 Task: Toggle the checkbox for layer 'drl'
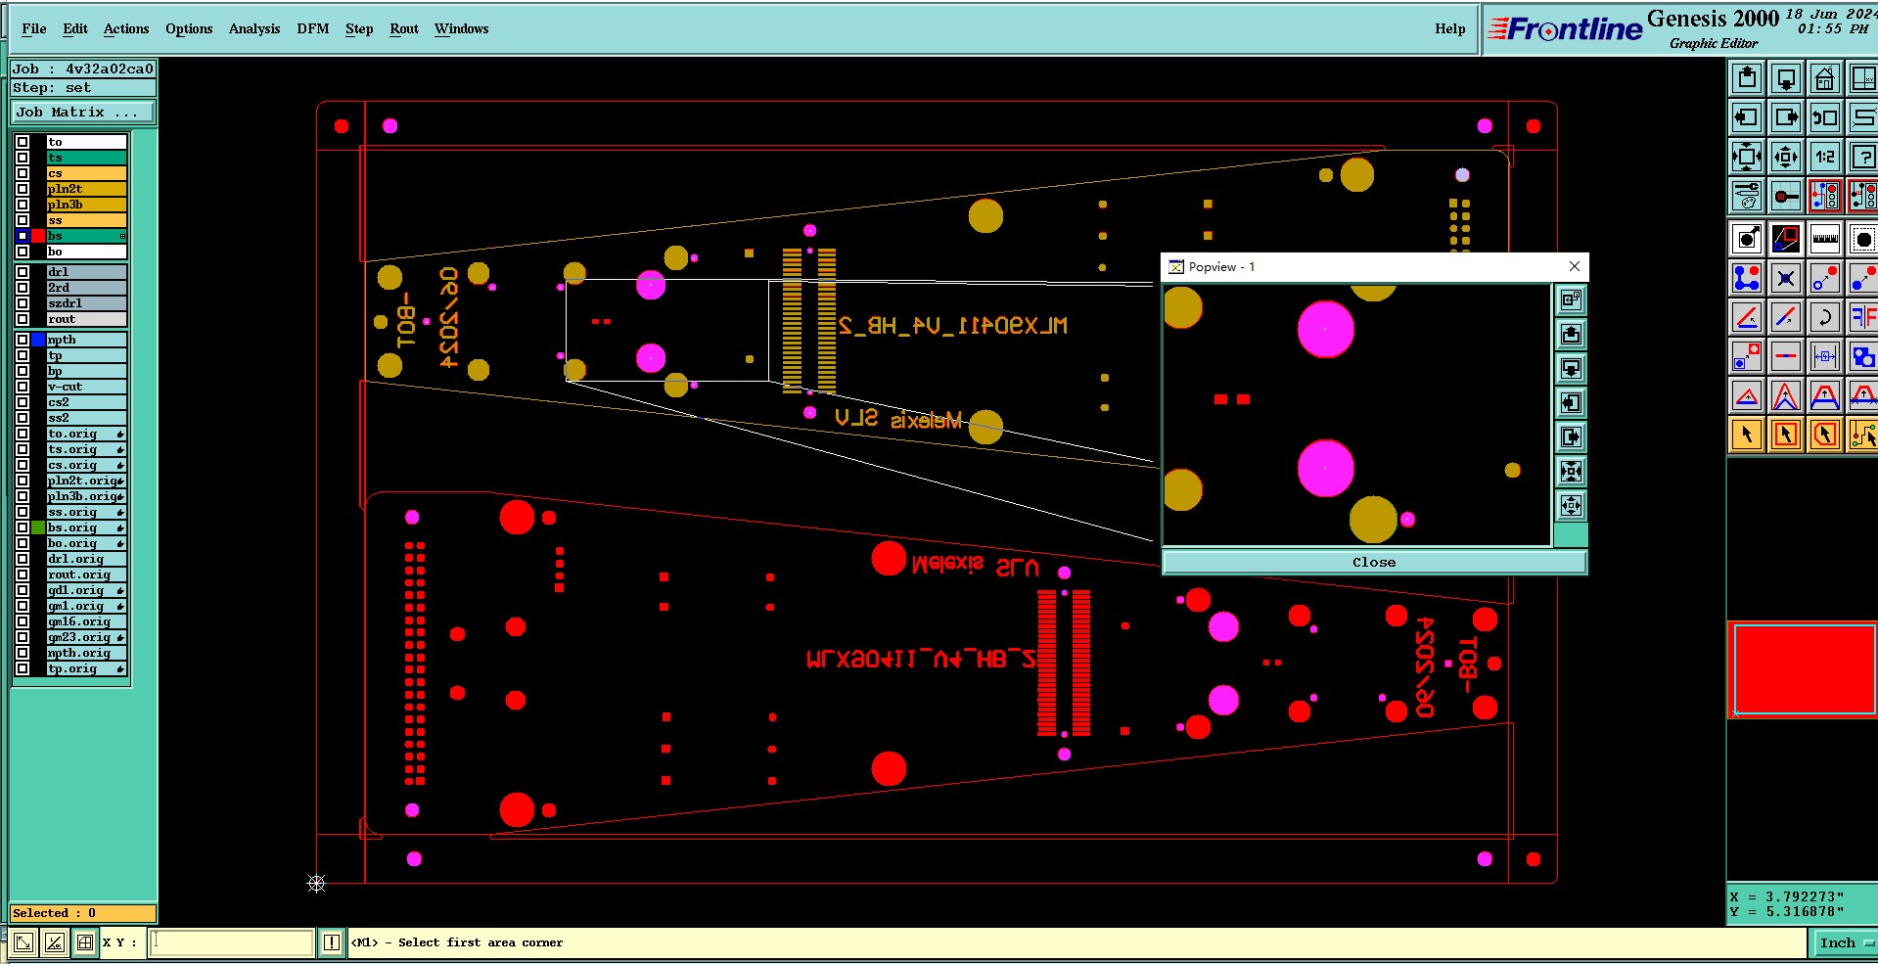click(x=23, y=272)
